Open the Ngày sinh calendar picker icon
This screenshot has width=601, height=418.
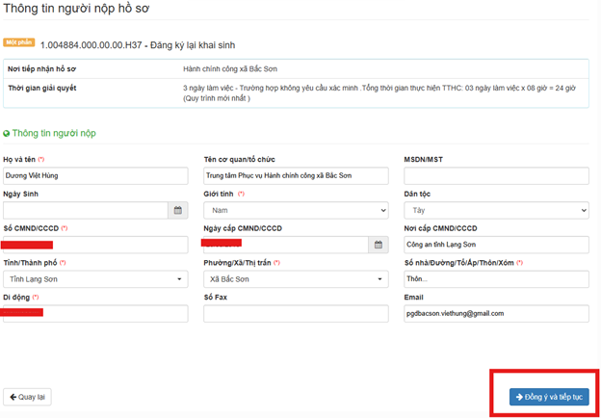[178, 210]
